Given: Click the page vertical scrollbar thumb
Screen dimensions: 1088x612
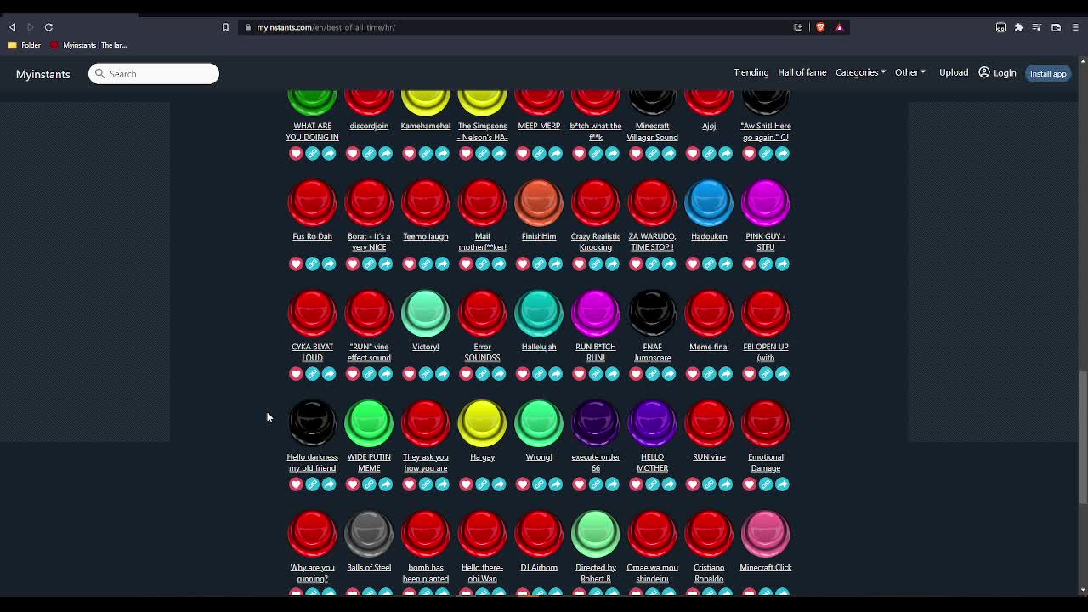Looking at the screenshot, I should click(x=1082, y=438).
